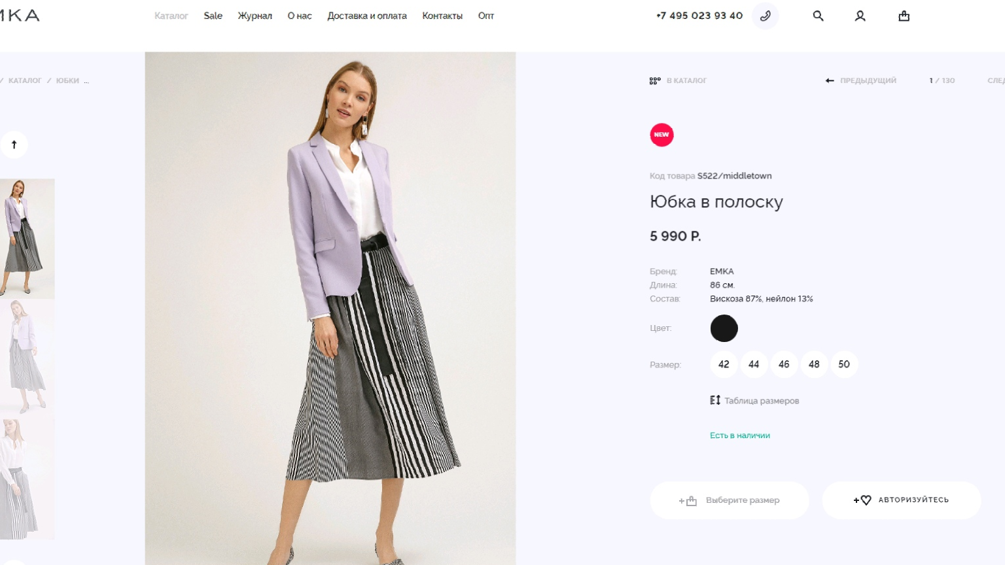
Task: Select size 46
Action: [784, 364]
